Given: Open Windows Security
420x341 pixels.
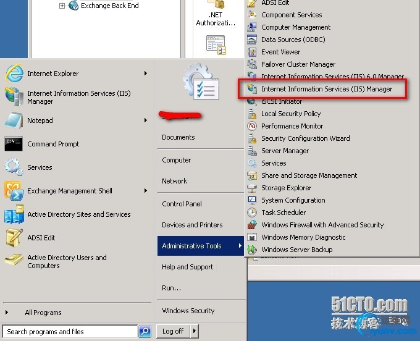Looking at the screenshot, I should click(188, 311).
